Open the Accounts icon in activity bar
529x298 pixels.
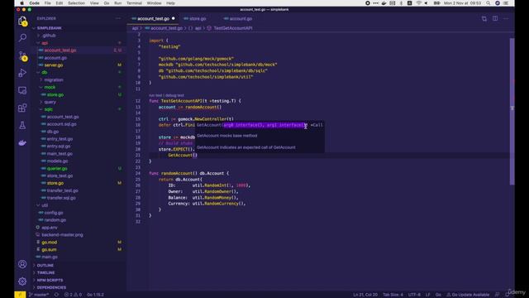click(22, 264)
